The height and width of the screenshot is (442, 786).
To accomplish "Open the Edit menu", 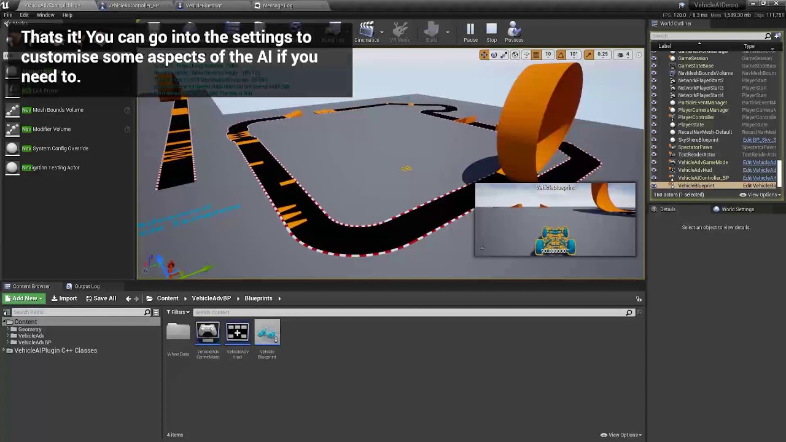I will (25, 15).
